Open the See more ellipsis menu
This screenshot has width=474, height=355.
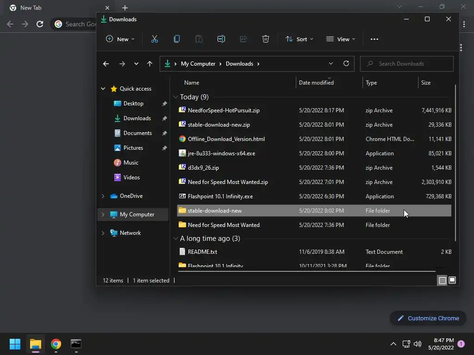pos(374,39)
